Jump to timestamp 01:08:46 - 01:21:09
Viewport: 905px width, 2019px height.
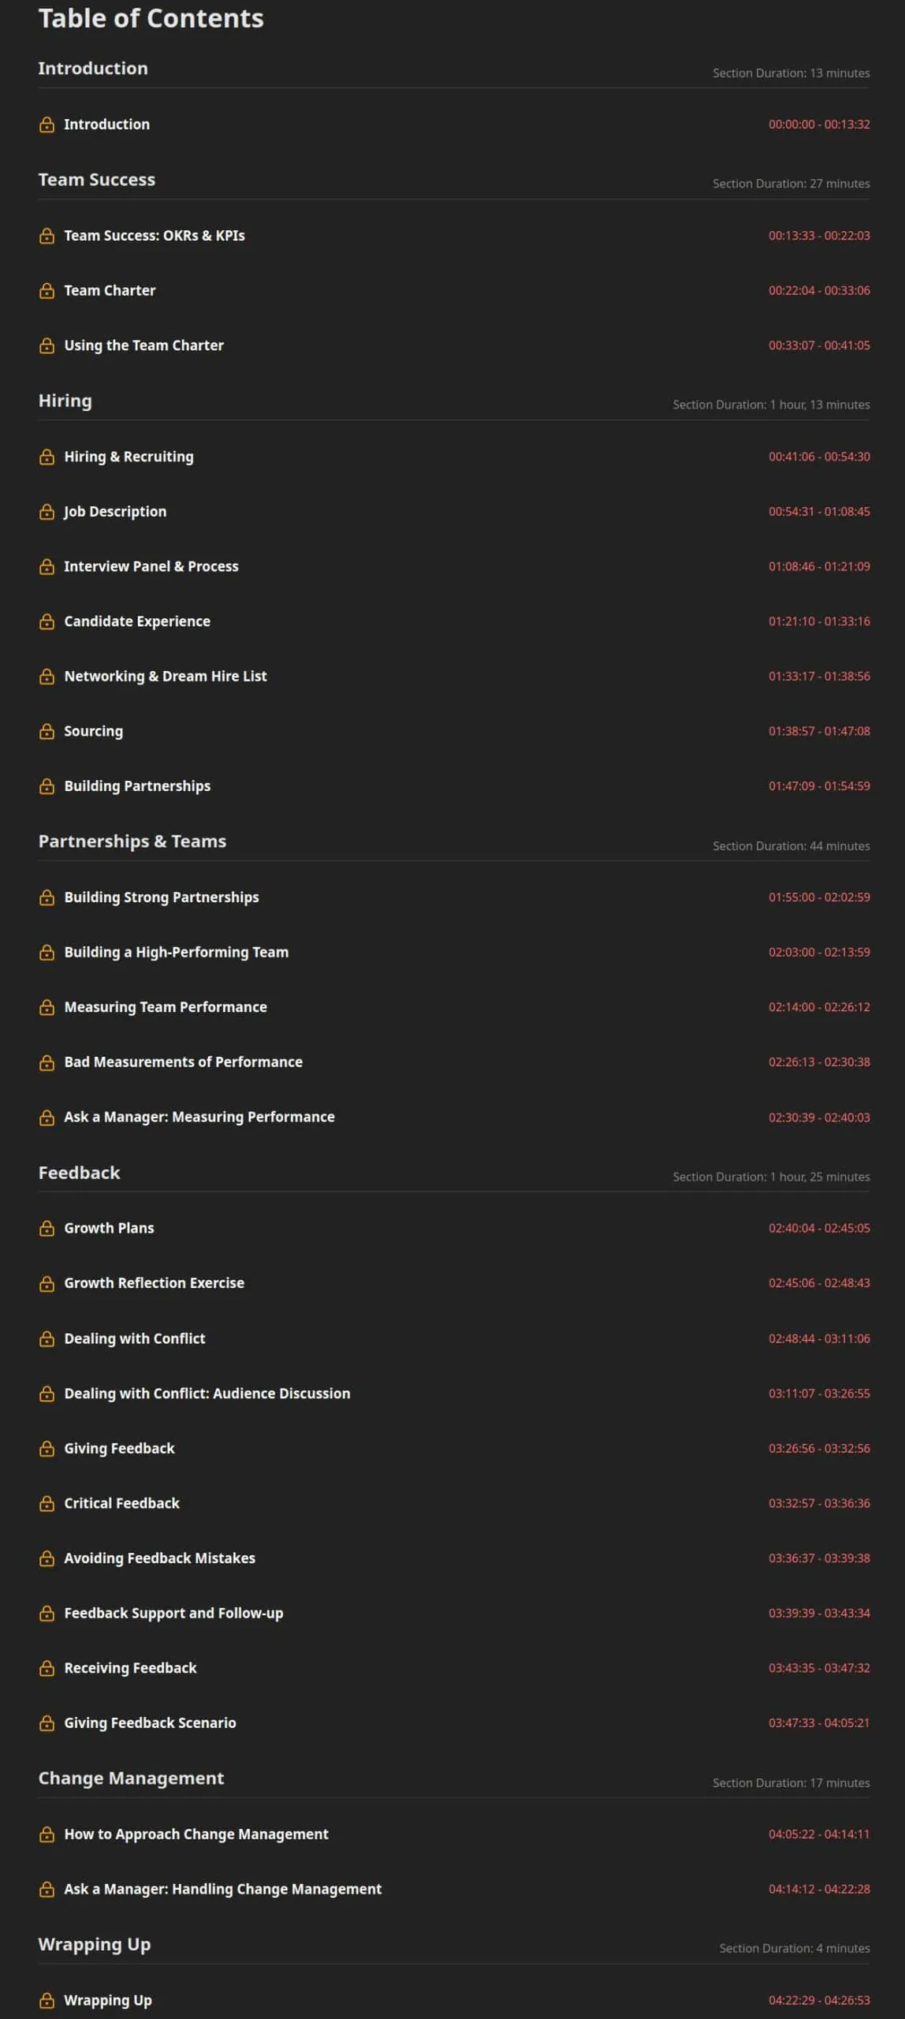pyautogui.click(x=819, y=566)
